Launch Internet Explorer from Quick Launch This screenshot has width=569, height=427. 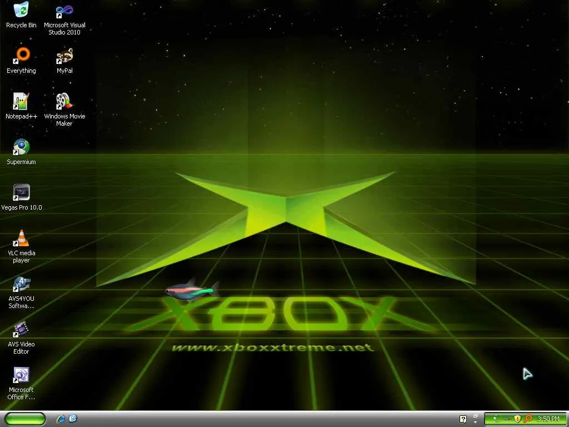coord(61,419)
